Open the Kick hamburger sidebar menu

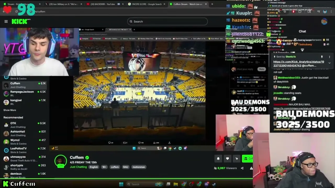pos(6,21)
